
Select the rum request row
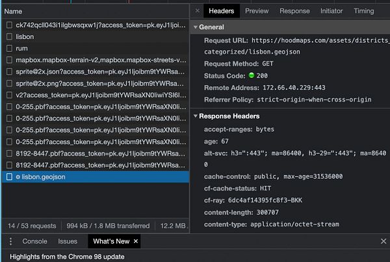coord(96,48)
